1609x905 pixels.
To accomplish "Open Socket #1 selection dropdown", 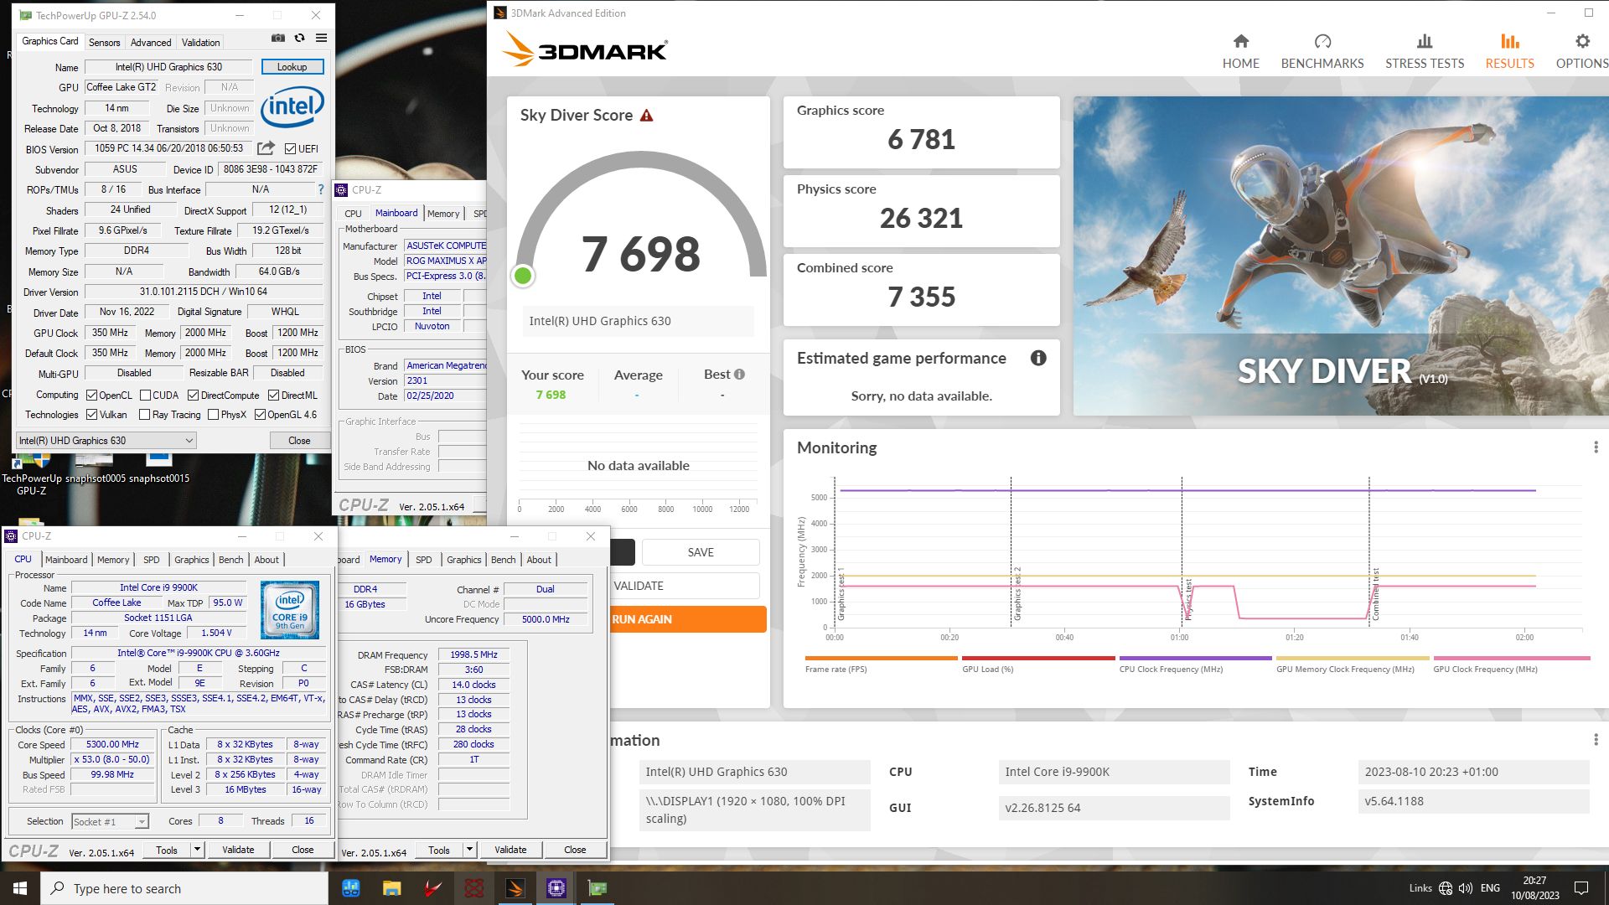I will tap(110, 821).
